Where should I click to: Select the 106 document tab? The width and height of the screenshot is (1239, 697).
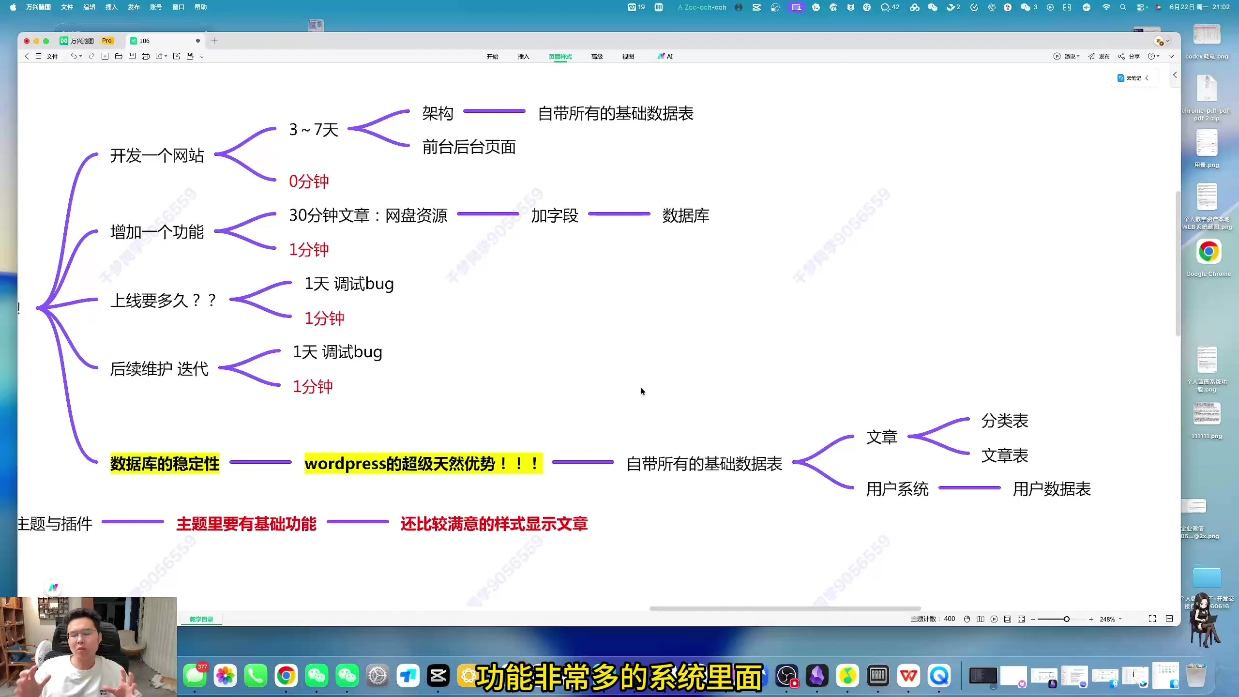click(165, 41)
